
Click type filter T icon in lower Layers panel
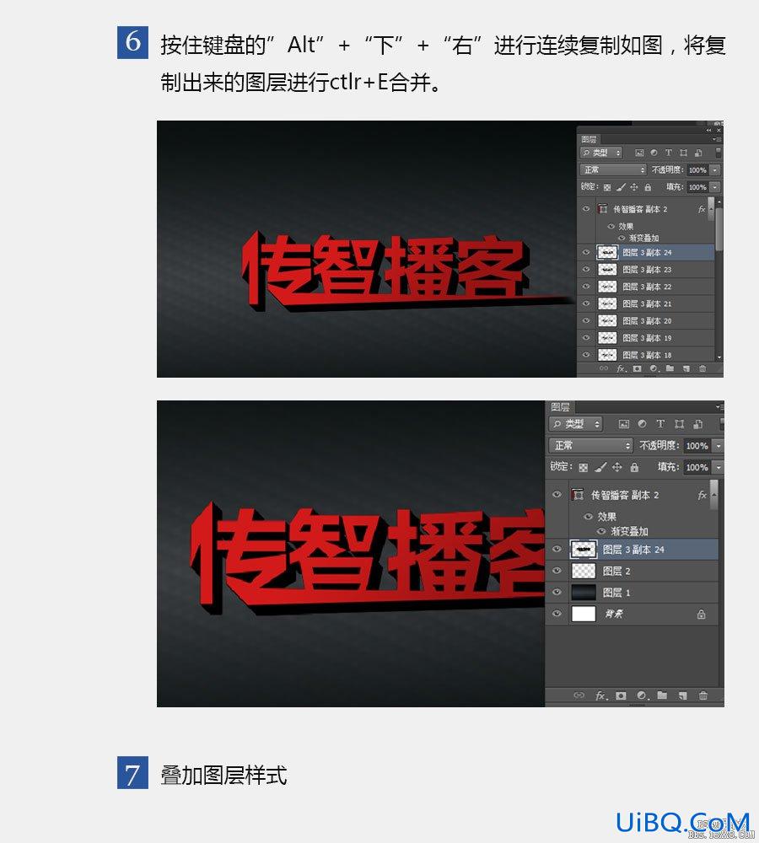660,424
